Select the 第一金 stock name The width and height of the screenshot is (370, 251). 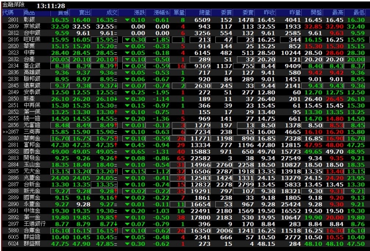click(x=32, y=217)
